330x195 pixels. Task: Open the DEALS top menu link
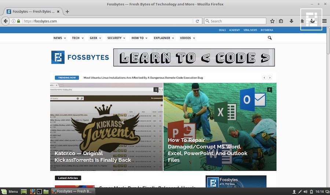(x=222, y=30)
